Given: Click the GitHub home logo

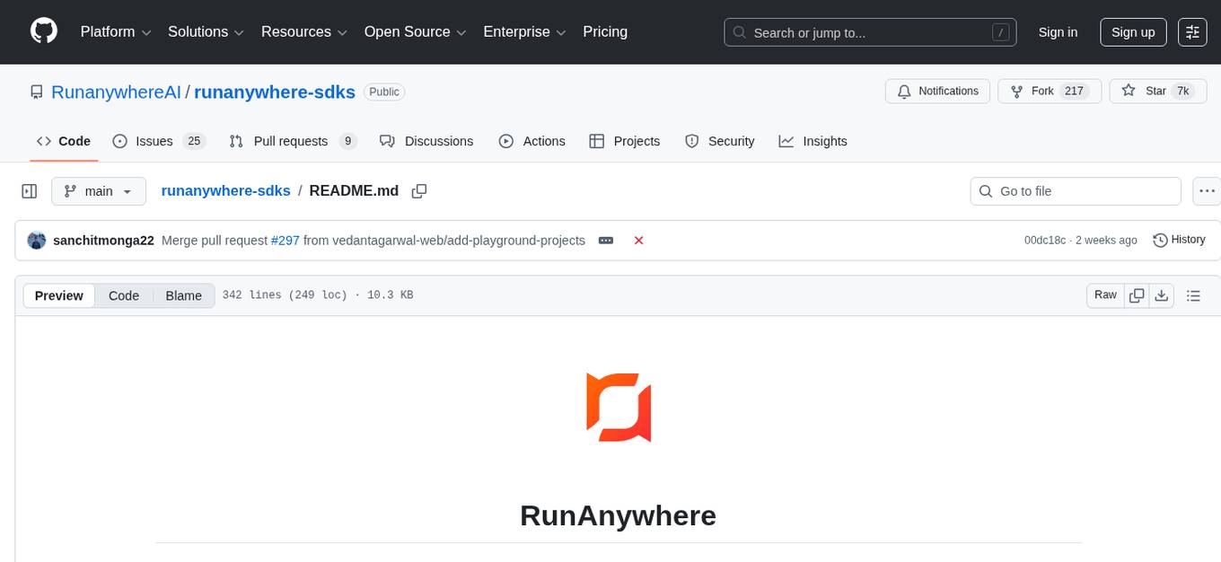Looking at the screenshot, I should pos(43,31).
